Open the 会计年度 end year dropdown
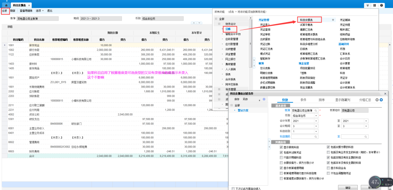 pos(366,121)
